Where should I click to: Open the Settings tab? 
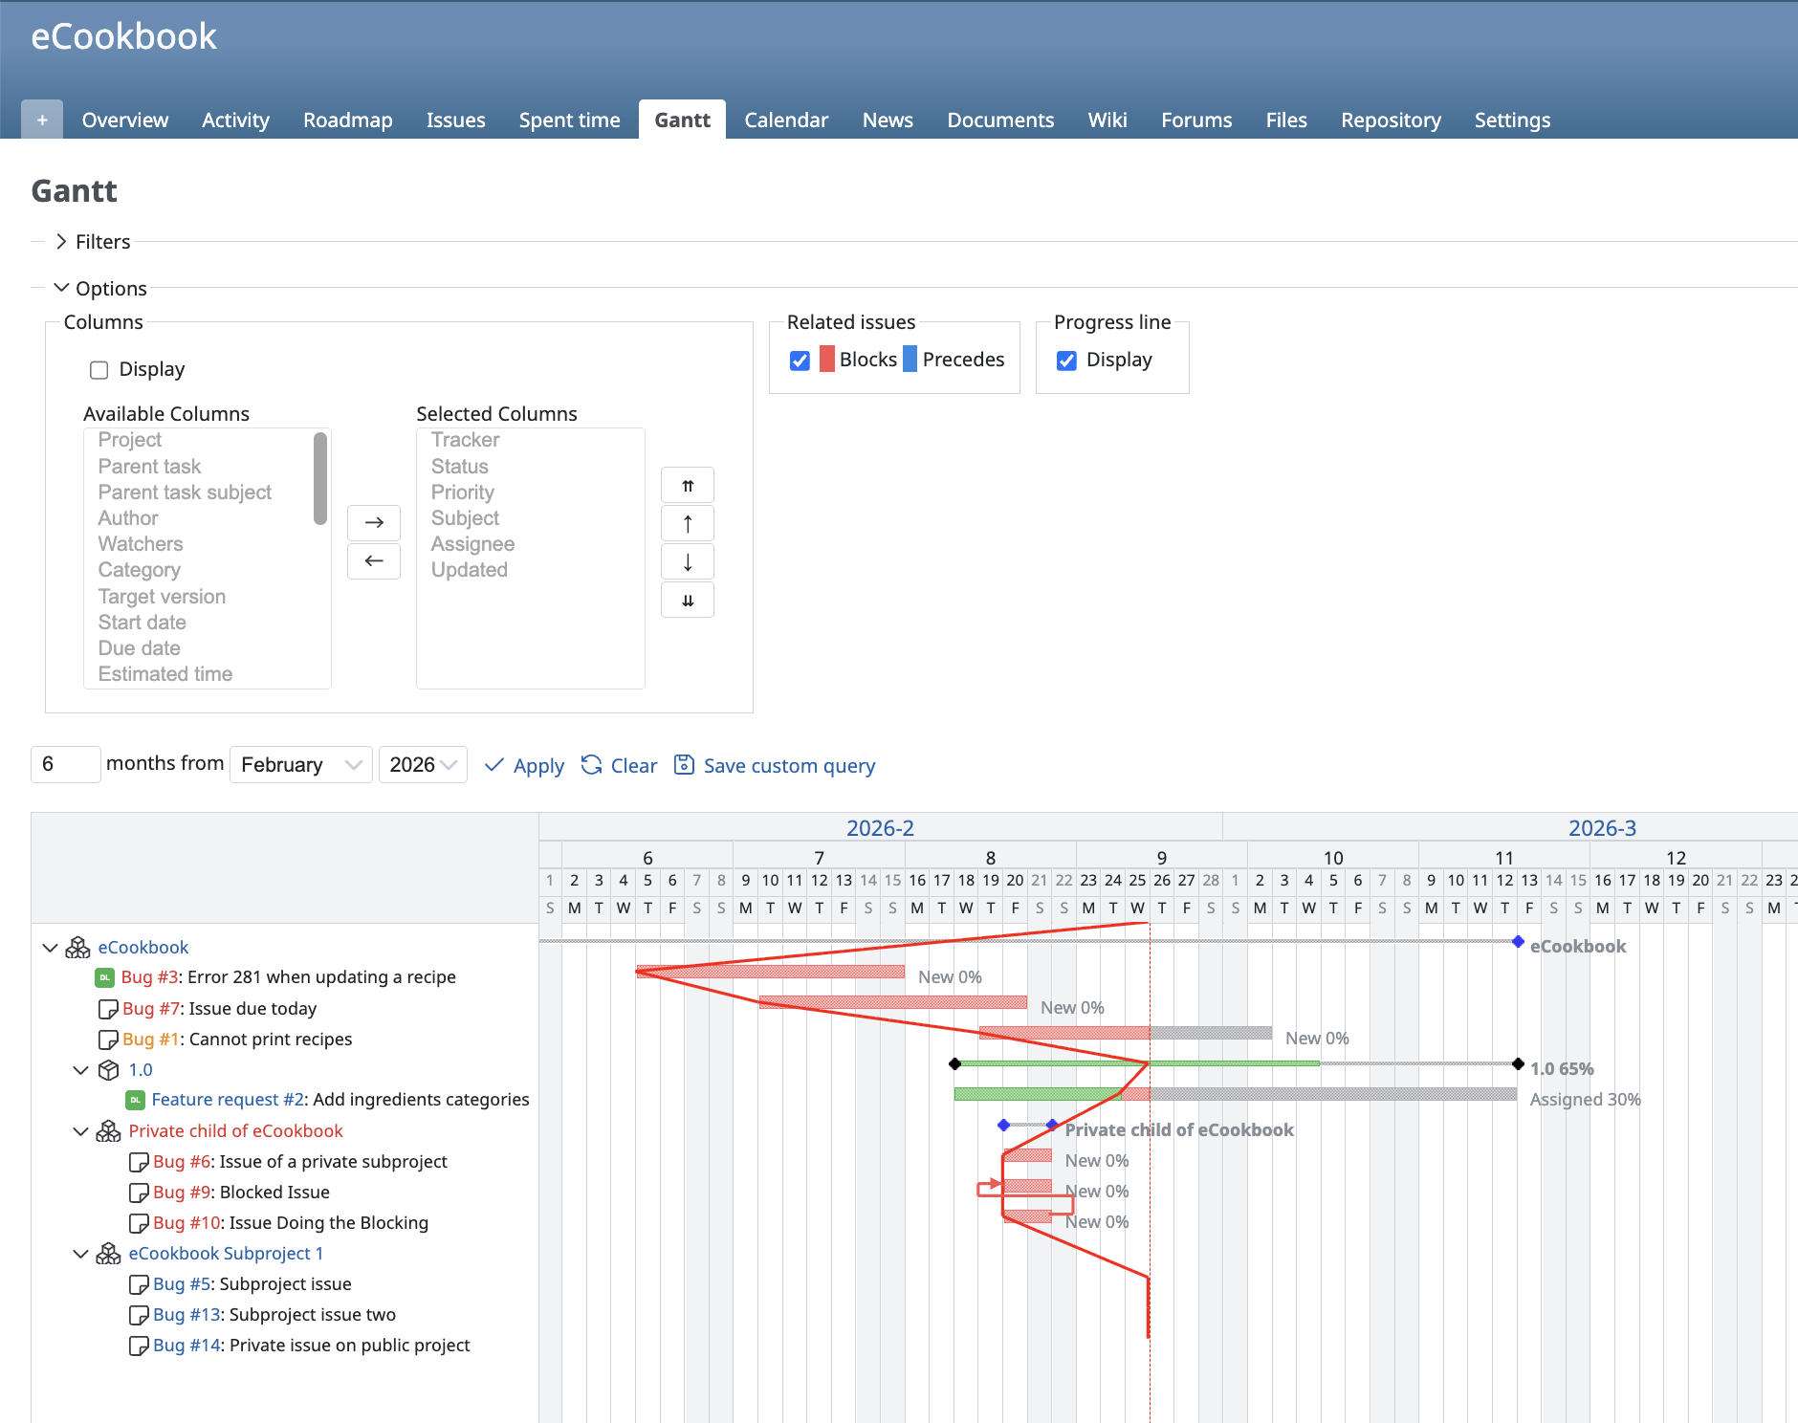tap(1512, 120)
